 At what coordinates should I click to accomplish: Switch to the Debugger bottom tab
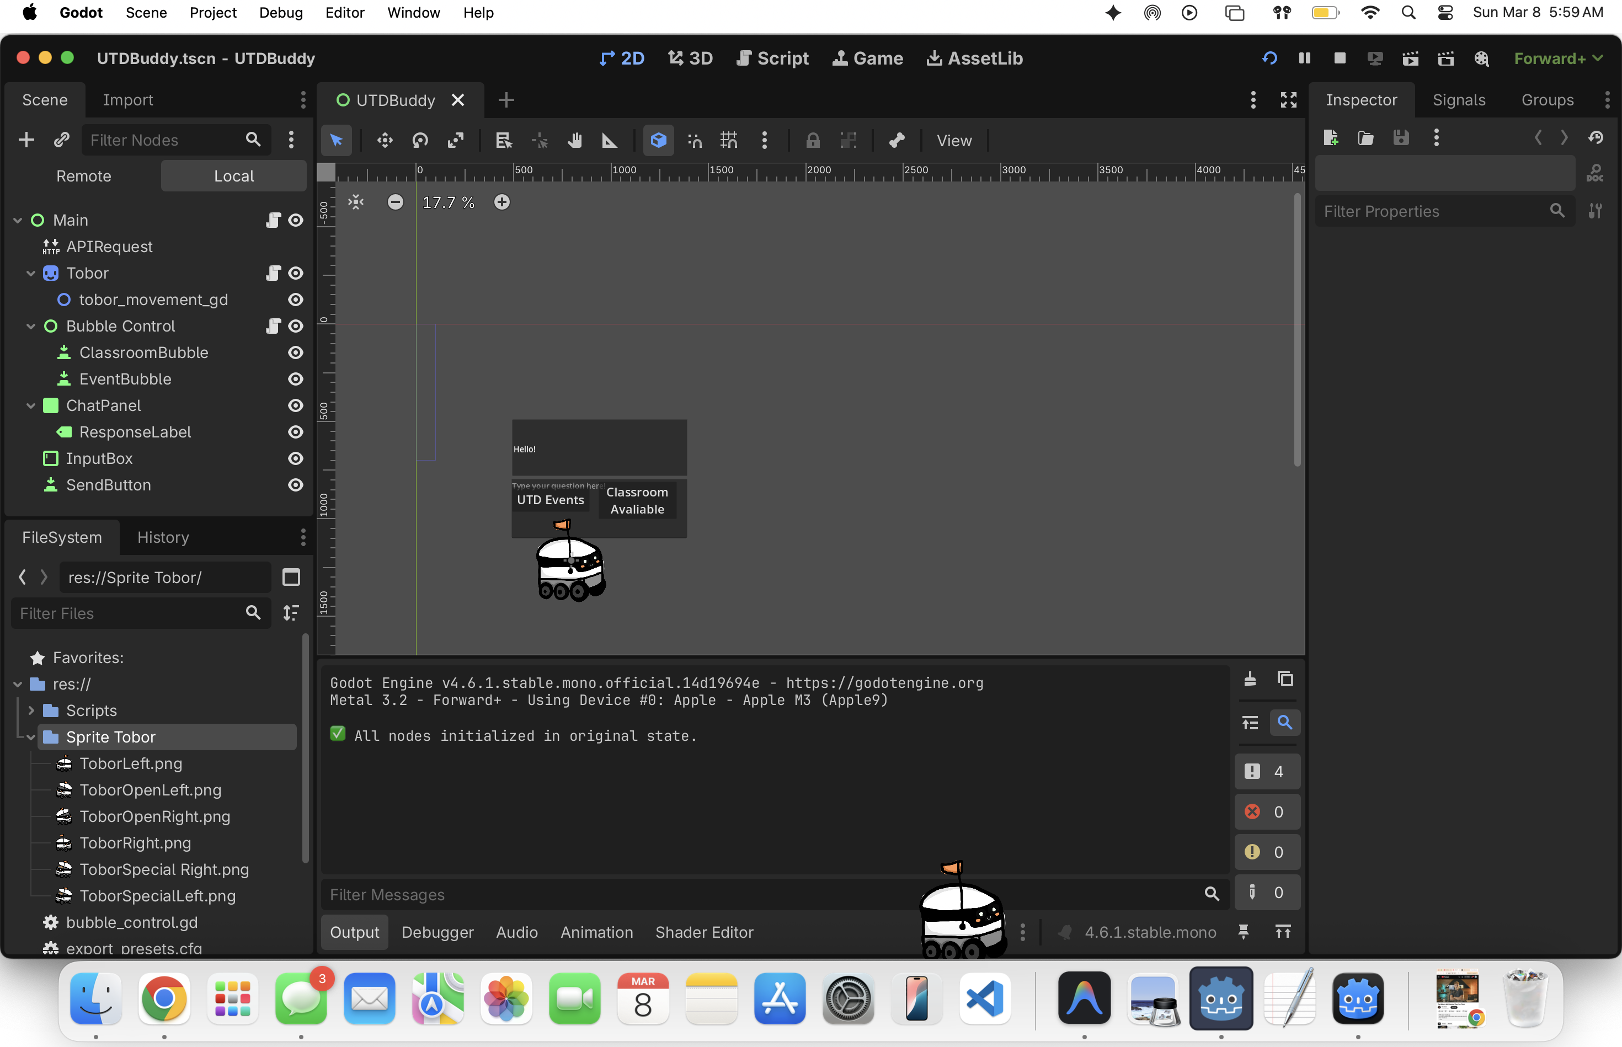[437, 932]
